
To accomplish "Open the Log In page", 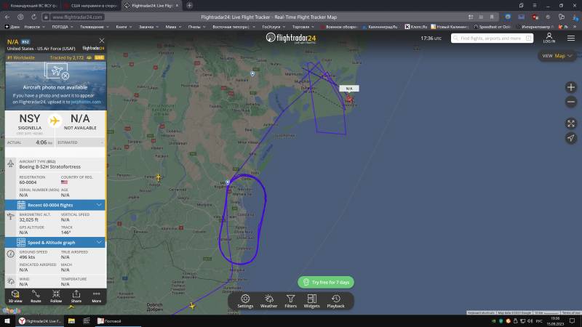I will click(x=549, y=38).
